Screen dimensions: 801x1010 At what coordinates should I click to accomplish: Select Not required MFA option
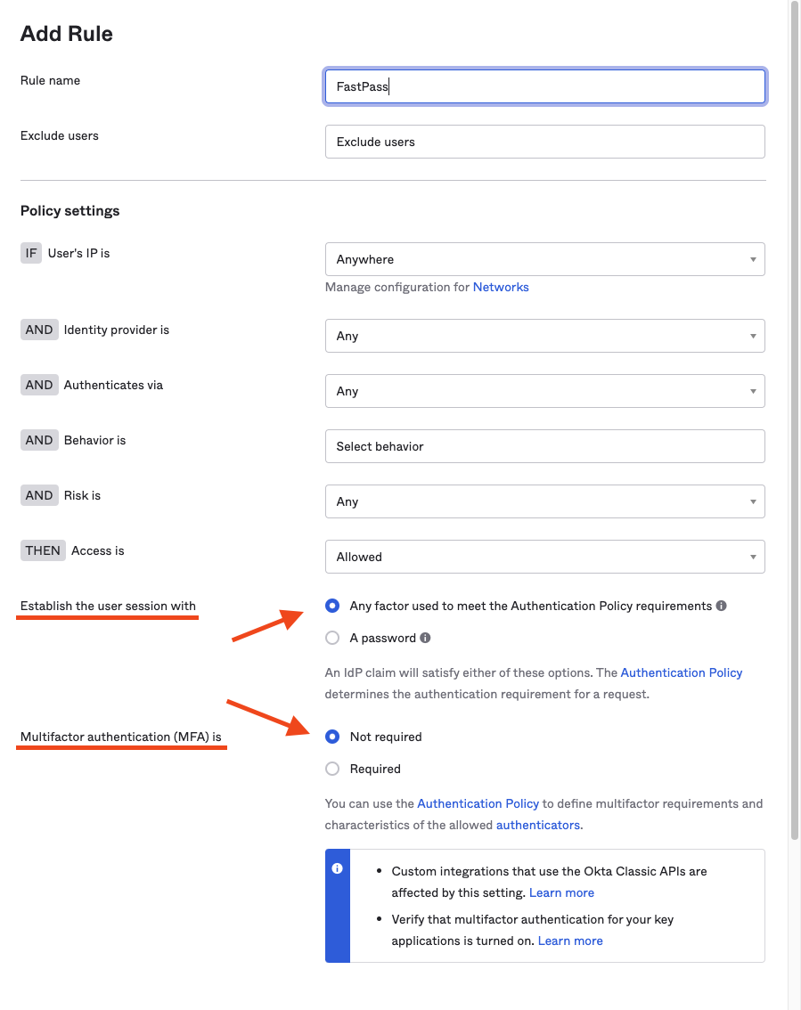332,737
